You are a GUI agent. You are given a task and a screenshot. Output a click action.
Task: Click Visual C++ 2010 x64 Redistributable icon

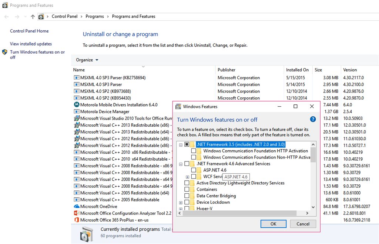[x=77, y=159]
